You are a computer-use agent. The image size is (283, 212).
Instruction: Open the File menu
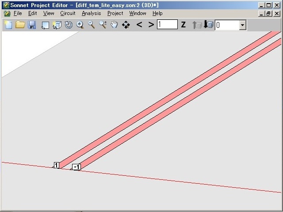tap(18, 13)
